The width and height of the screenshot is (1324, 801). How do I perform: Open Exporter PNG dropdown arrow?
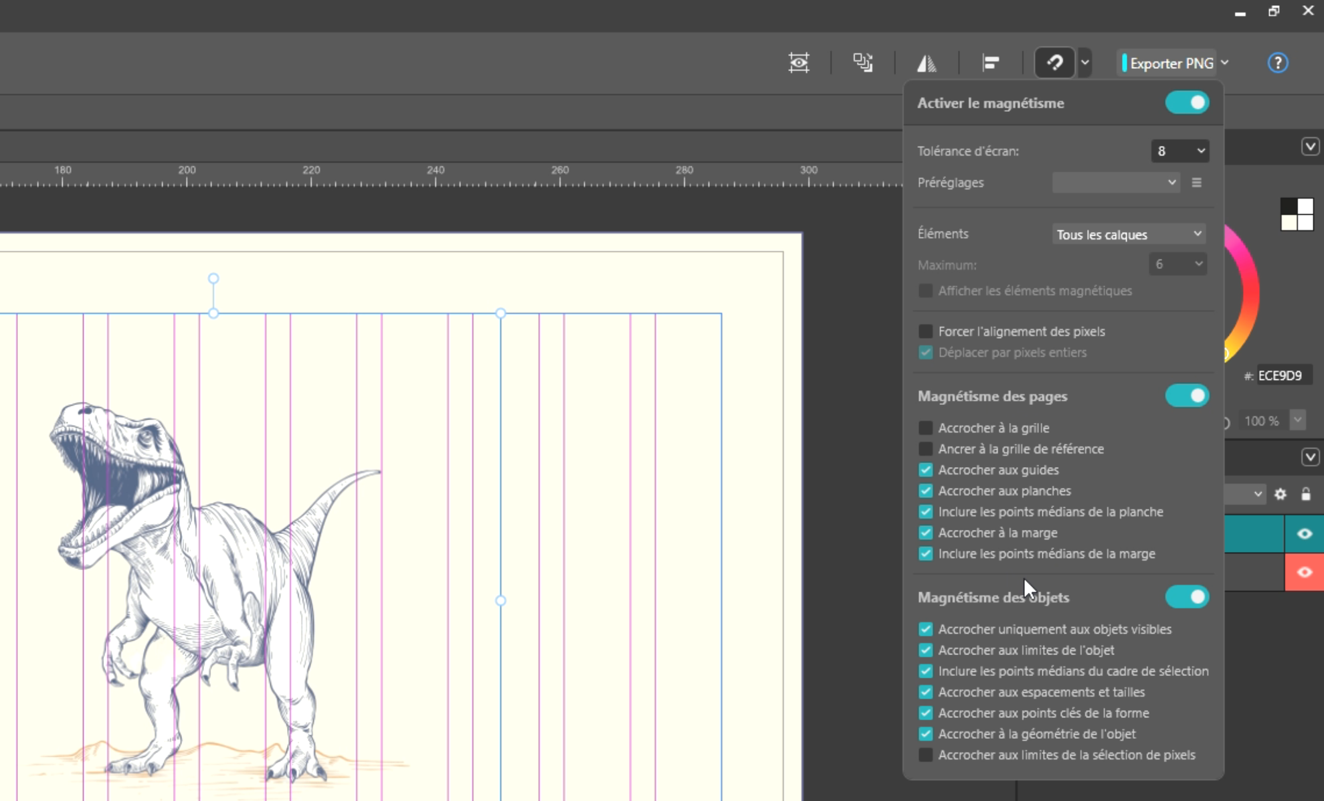point(1225,63)
